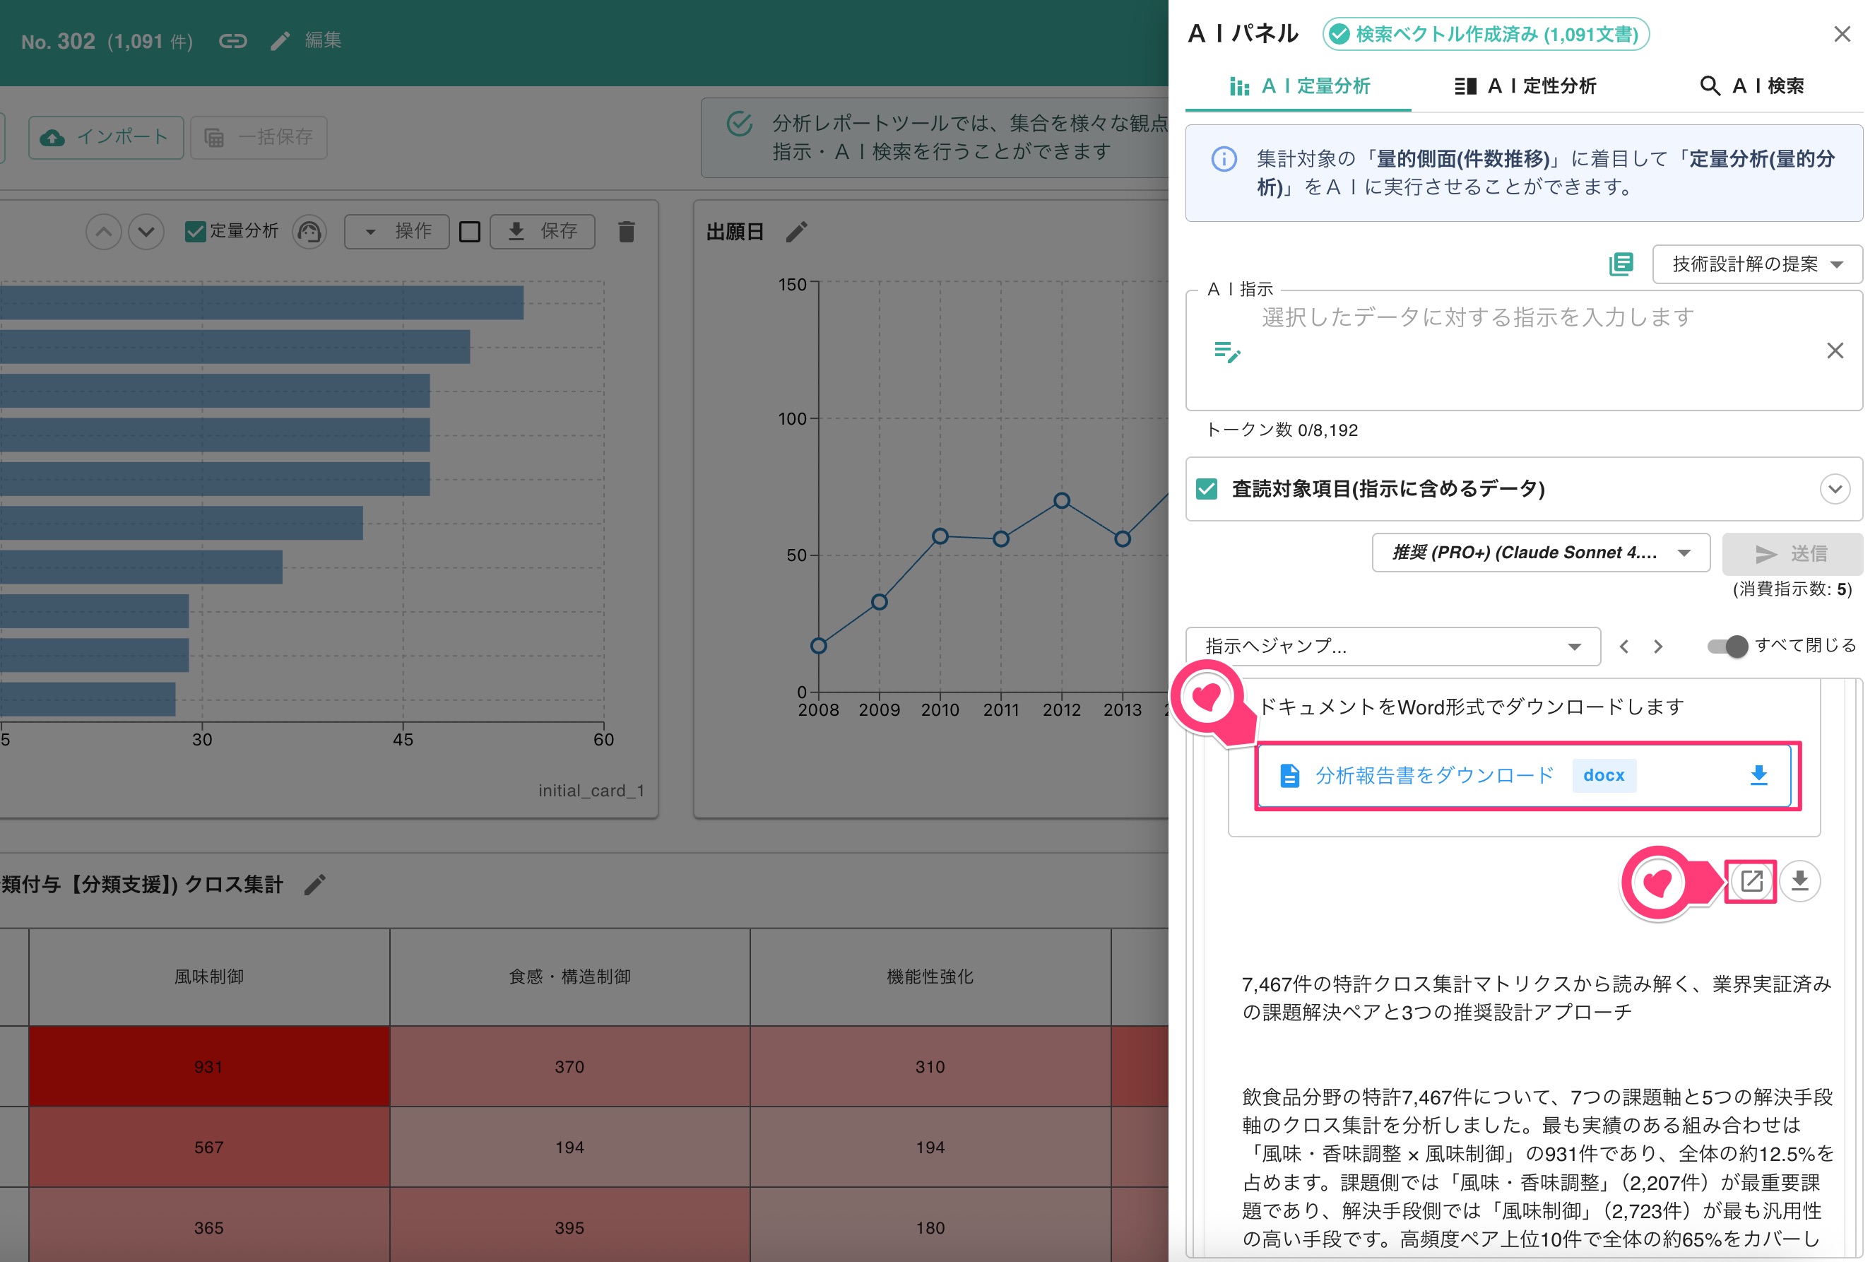Click the document file icon beside 分析報告書

(x=1290, y=775)
